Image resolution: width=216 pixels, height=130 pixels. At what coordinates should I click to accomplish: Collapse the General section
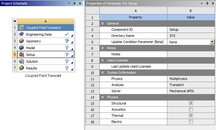103,23
